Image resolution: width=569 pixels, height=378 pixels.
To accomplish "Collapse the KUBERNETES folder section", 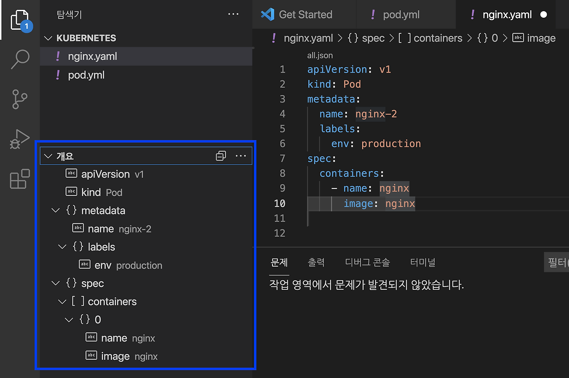I will [48, 38].
